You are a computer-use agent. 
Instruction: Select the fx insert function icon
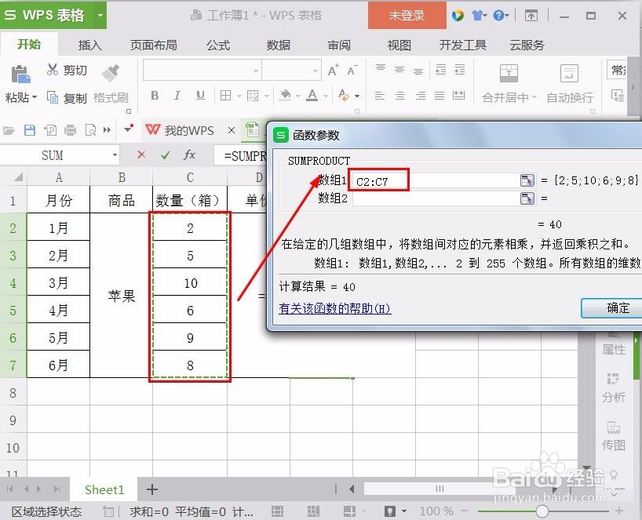191,155
